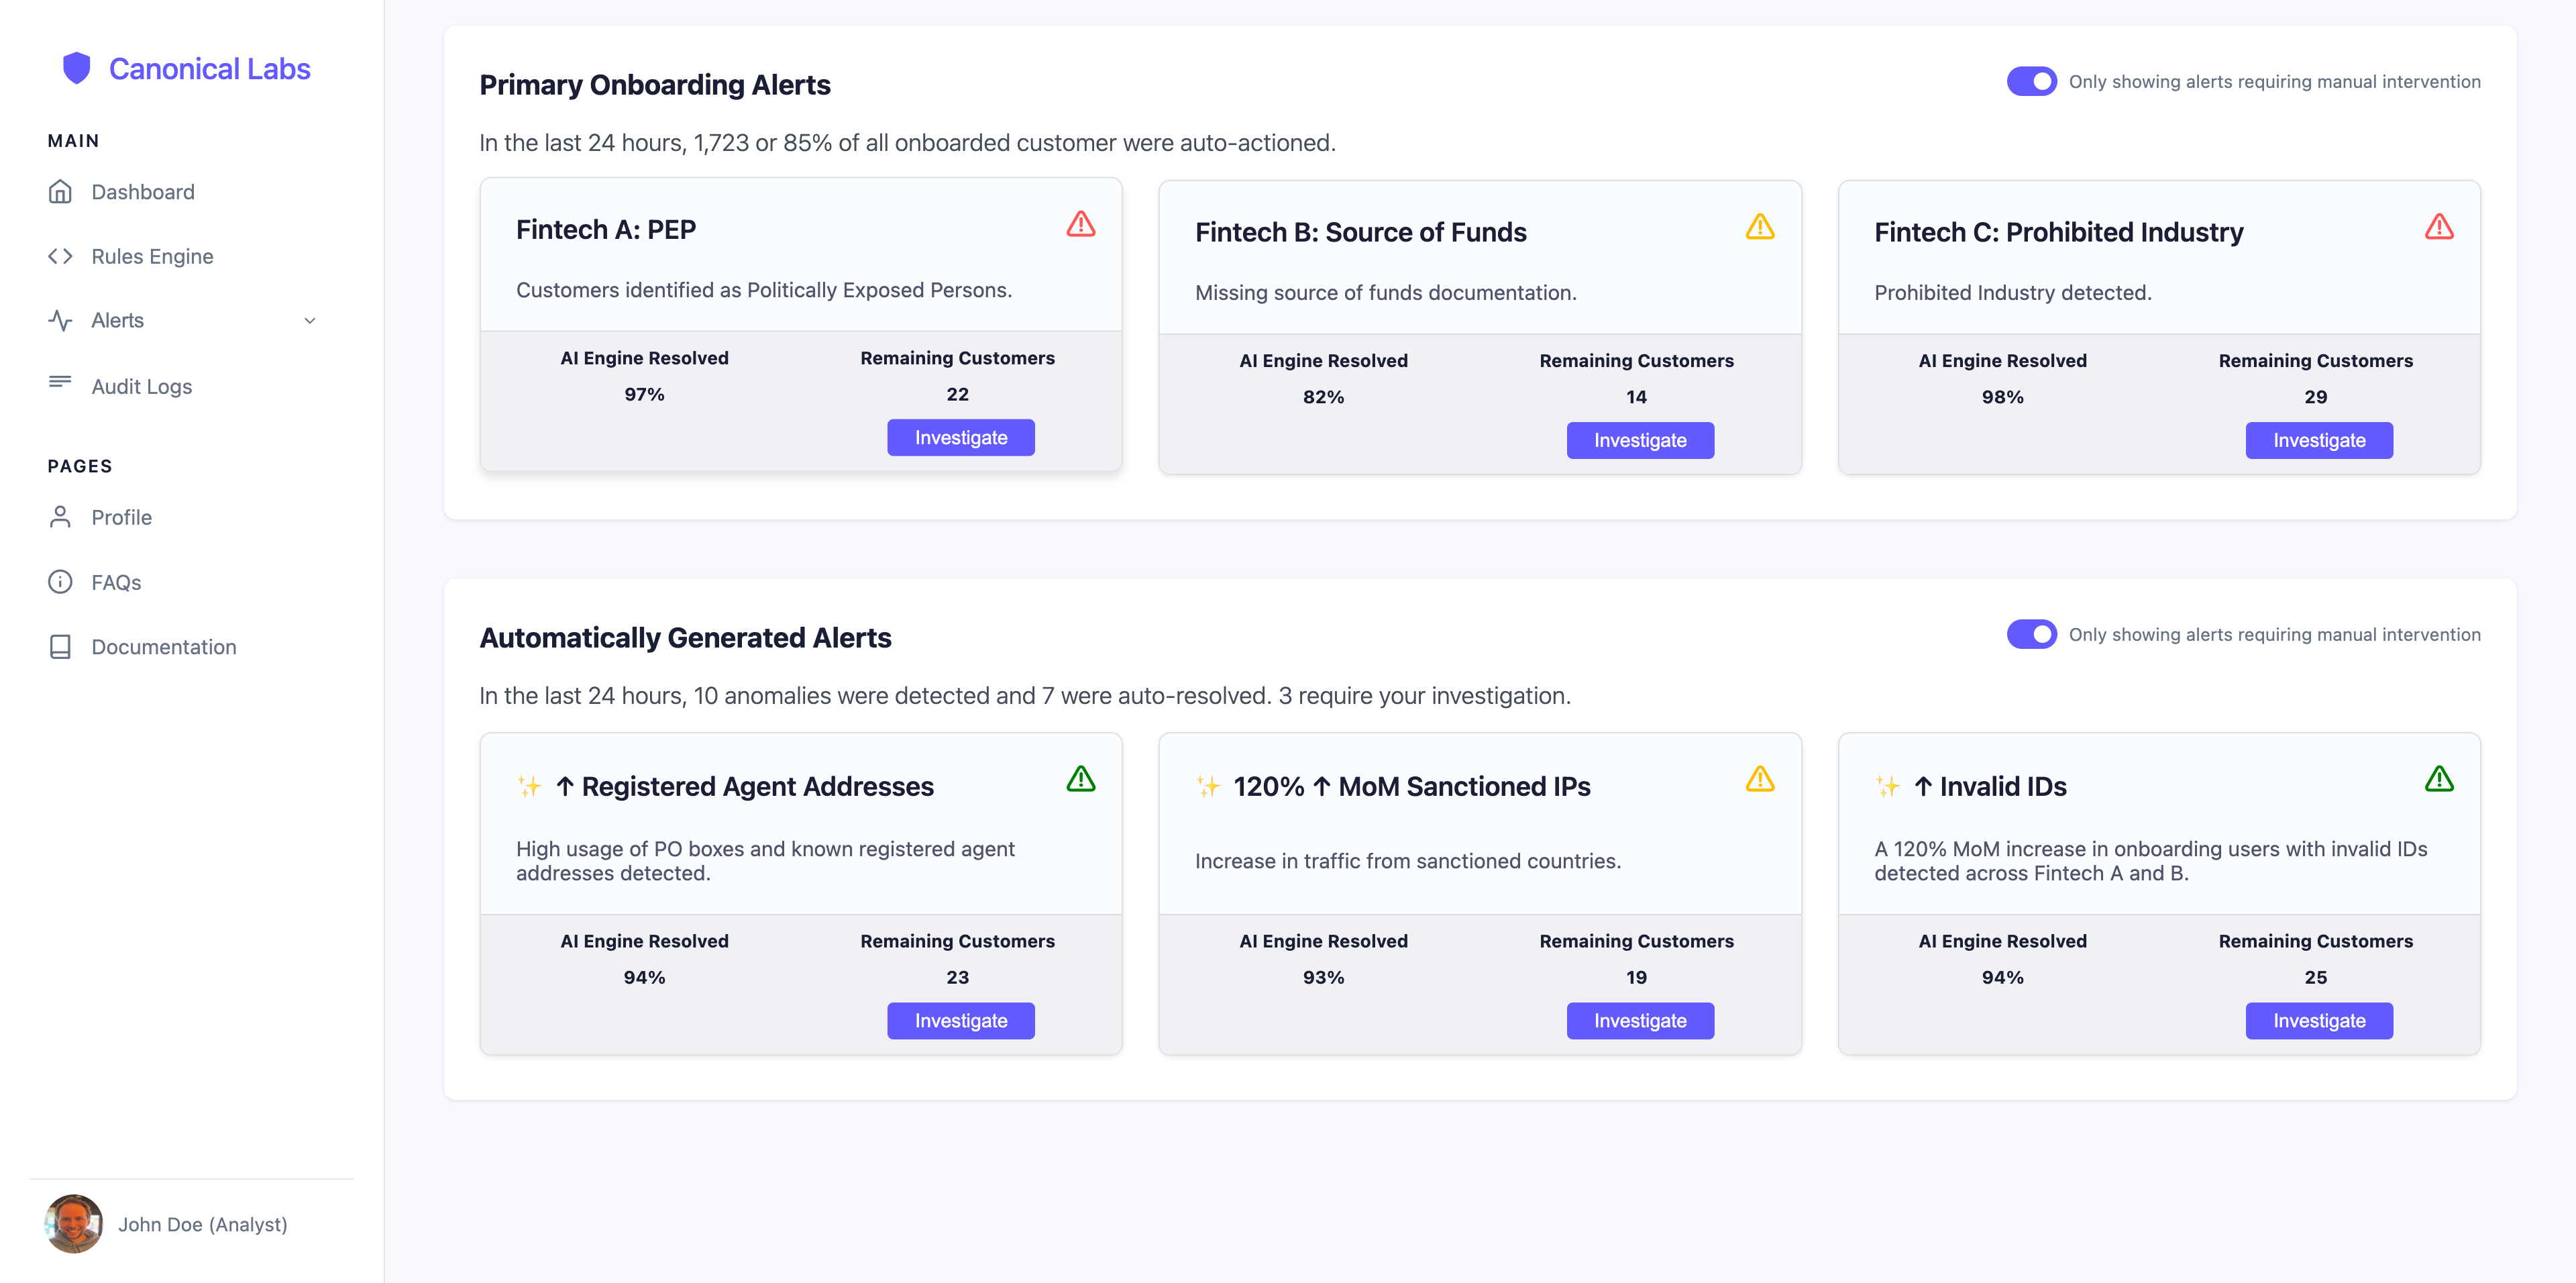Investigate Fintech B: Source of Funds
This screenshot has height=1283, width=2576.
1639,441
